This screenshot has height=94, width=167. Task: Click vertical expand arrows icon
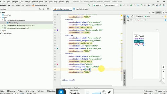146,20
